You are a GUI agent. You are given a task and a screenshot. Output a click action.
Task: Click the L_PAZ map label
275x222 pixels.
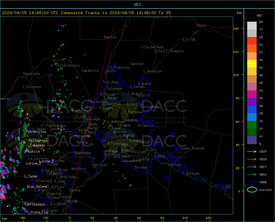click(226, 187)
